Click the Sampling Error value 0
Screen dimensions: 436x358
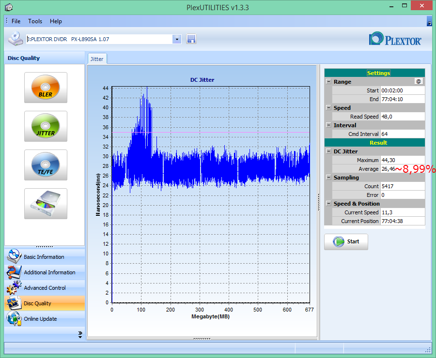tap(403, 195)
